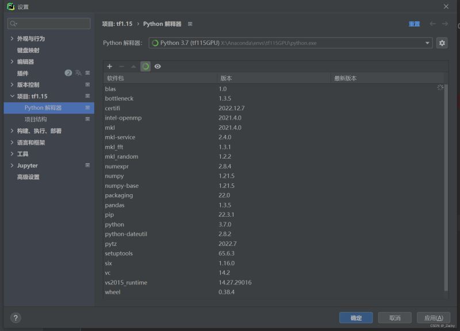
Task: Select the bottleneck package row
Action: 274,98
